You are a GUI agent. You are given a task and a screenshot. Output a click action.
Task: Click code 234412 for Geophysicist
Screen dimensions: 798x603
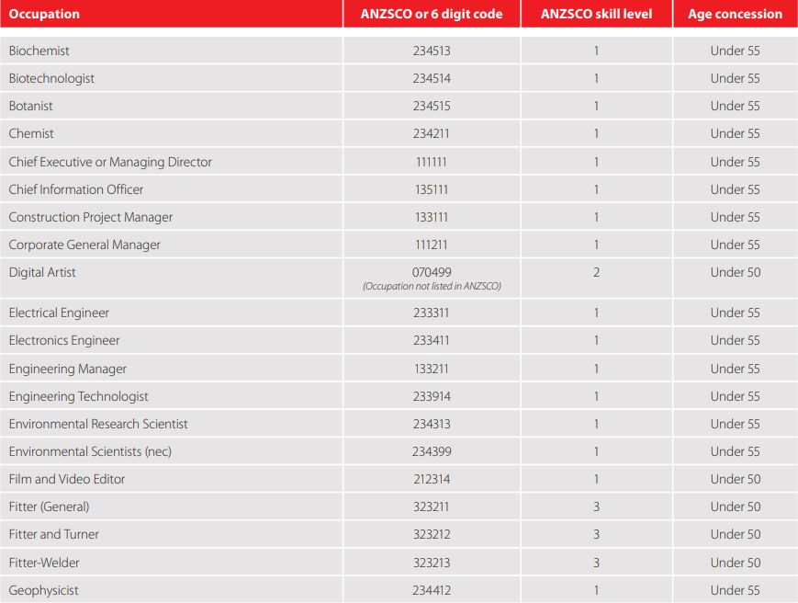(432, 590)
